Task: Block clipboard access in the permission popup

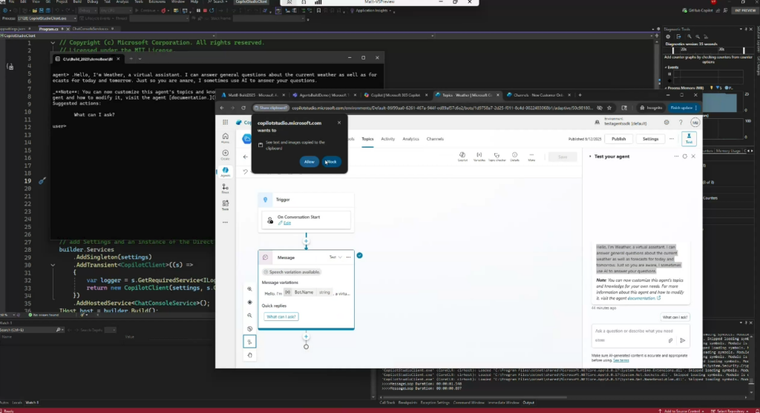Action: [331, 162]
